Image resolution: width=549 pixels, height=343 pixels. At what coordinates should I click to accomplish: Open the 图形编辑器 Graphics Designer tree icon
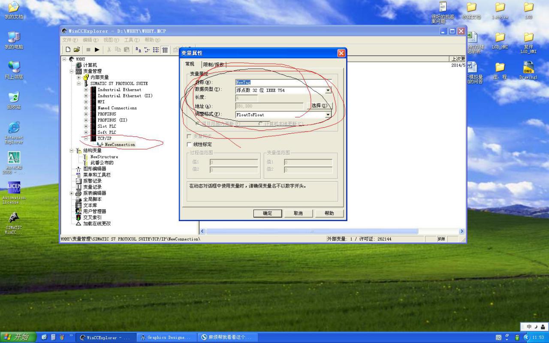pyautogui.click(x=78, y=169)
